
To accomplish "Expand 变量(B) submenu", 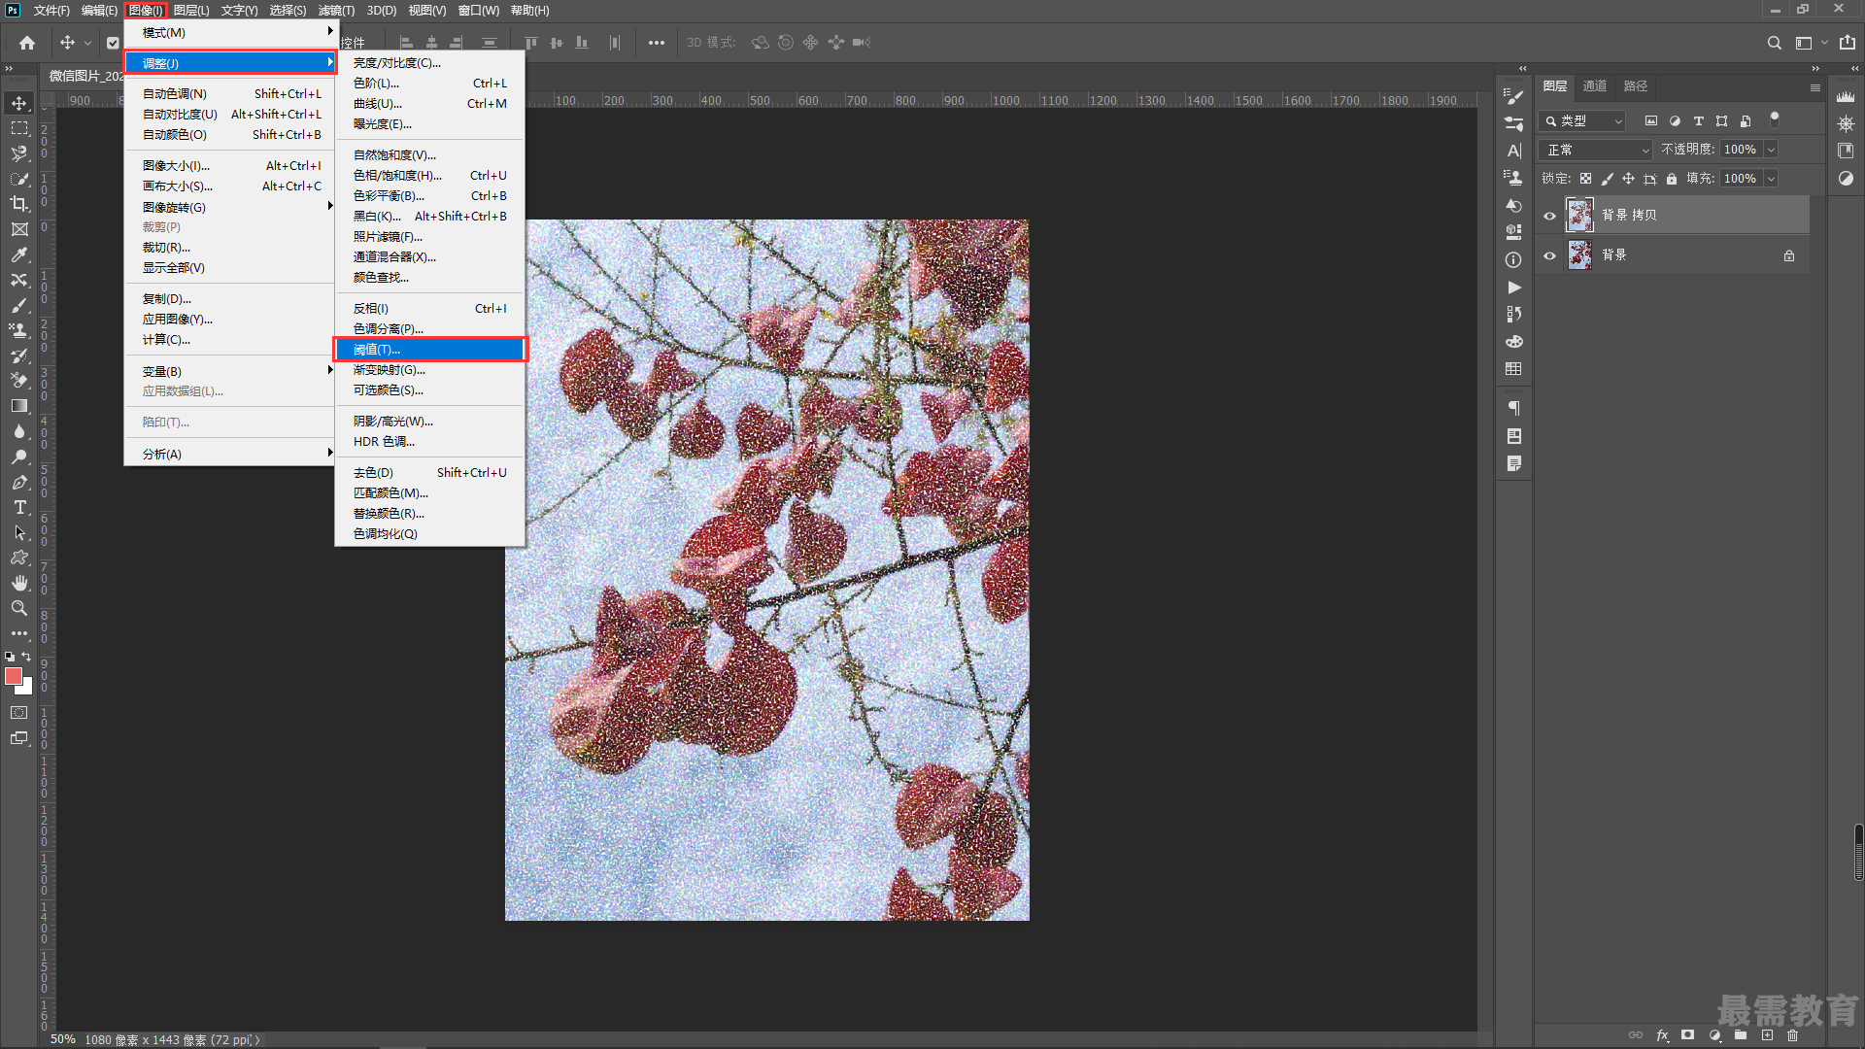I will click(x=229, y=371).
